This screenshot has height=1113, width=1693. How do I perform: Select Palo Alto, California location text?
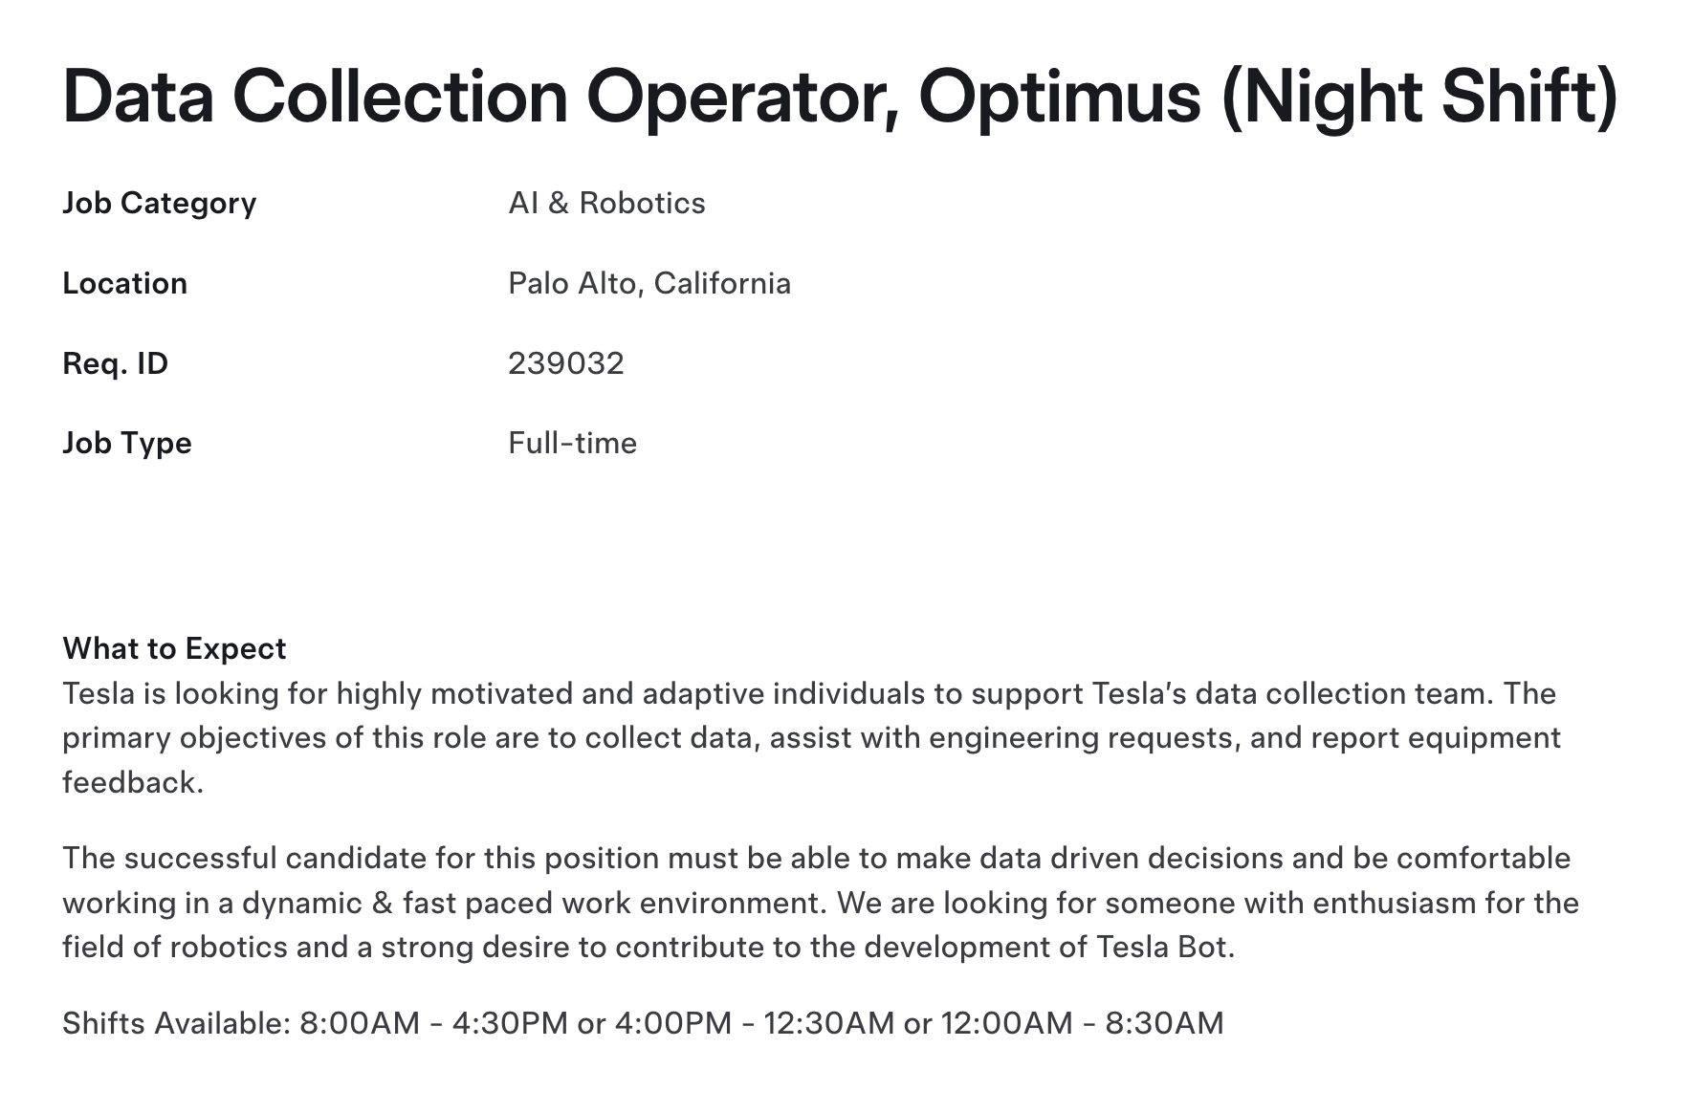click(649, 284)
